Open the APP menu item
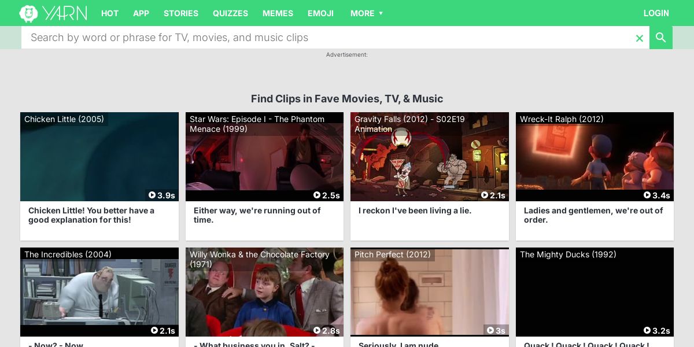Viewport: 694px width, 347px height. [141, 13]
